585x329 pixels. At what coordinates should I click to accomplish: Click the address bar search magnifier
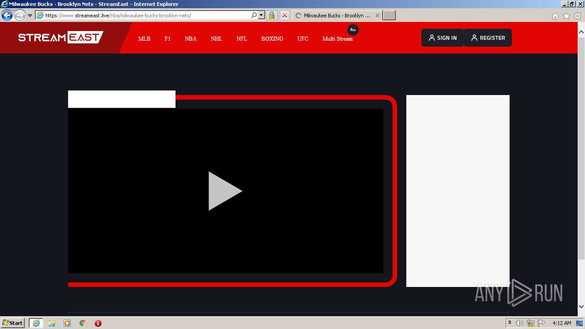[x=254, y=15]
